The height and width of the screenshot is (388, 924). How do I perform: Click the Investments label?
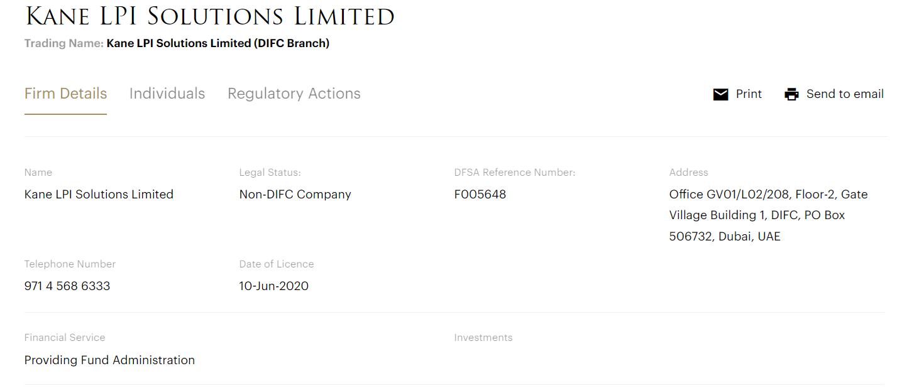pos(483,338)
